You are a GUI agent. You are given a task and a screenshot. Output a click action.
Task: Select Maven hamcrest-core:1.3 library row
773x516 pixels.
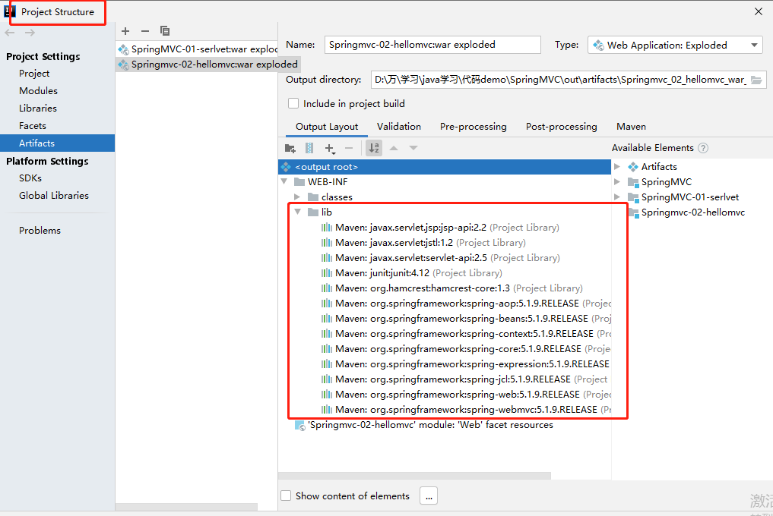click(x=451, y=288)
